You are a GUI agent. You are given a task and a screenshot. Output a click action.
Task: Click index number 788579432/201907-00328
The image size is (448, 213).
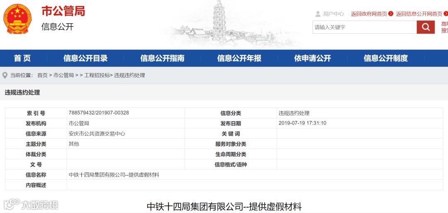click(99, 113)
